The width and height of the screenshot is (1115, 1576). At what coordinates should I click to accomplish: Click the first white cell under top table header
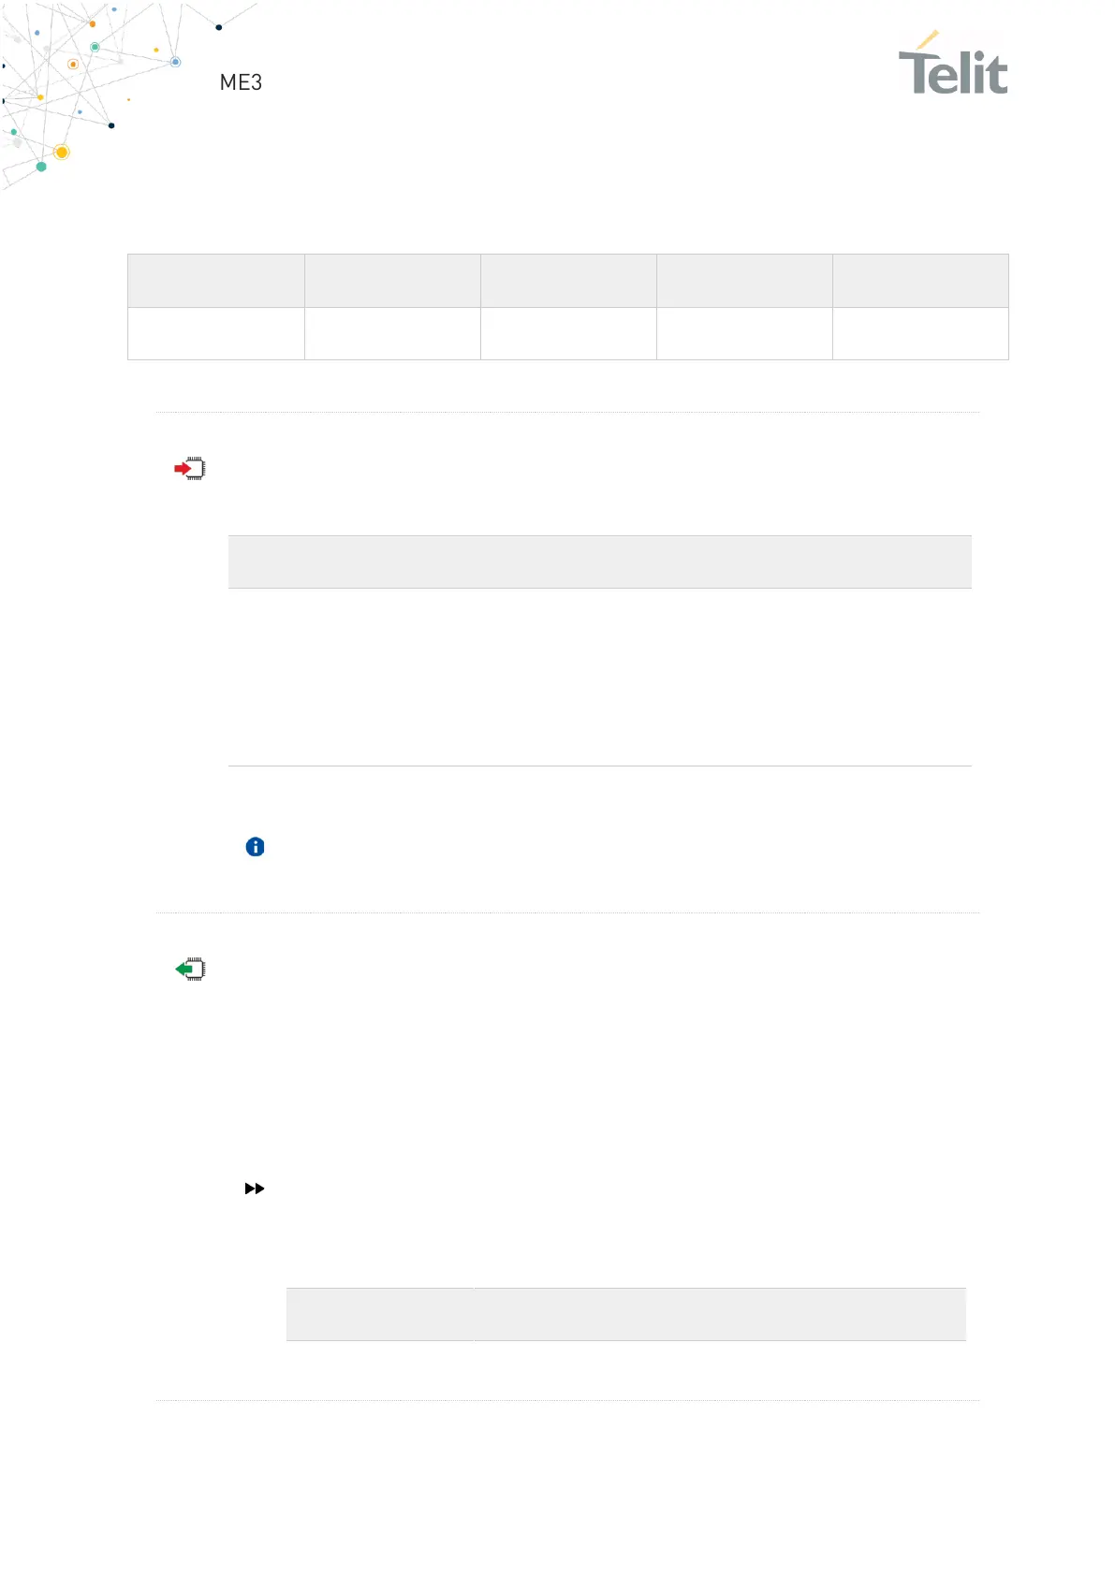pyautogui.click(x=216, y=334)
